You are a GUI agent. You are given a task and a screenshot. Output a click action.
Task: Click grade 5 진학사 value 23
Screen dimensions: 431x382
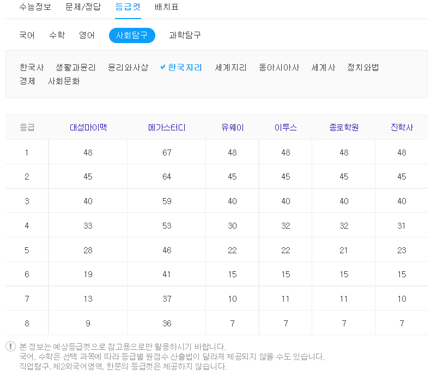point(402,250)
